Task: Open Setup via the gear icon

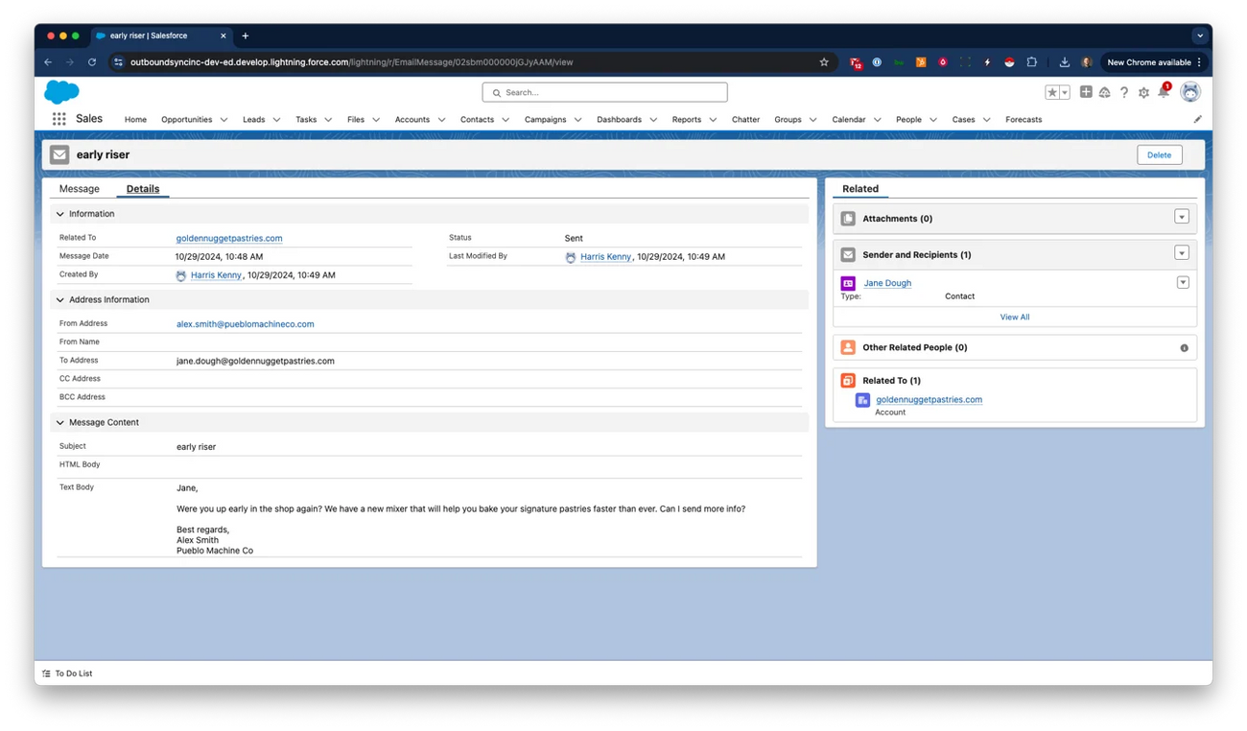Action: [1143, 91]
